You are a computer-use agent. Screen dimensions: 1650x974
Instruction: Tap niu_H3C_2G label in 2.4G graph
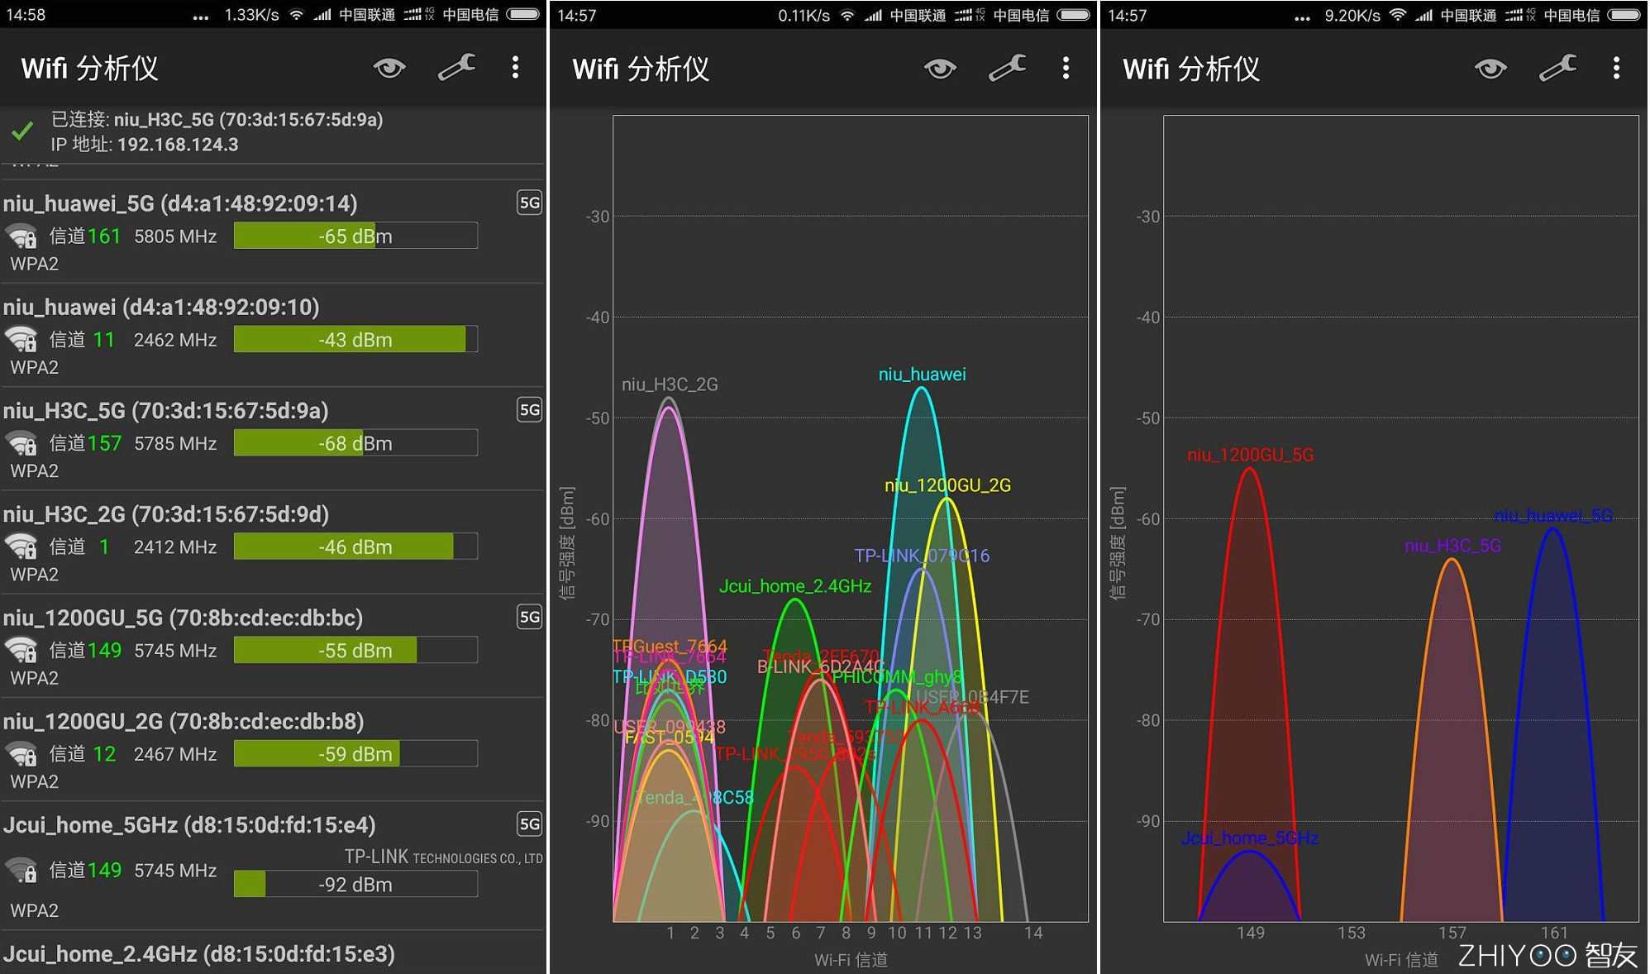click(670, 384)
